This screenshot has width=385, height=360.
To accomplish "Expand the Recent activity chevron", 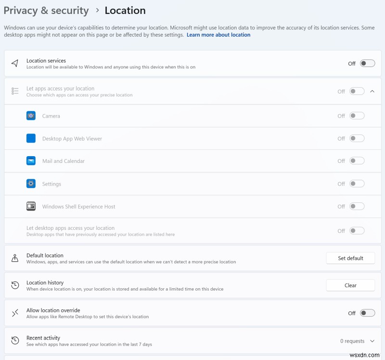I will (372, 341).
